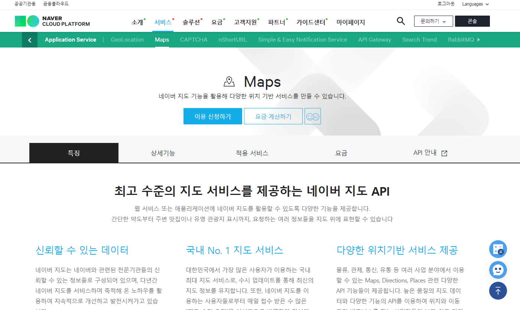520x310 pixels.
Task: Click the satisfaction smiley faces icon
Action: coord(313,116)
